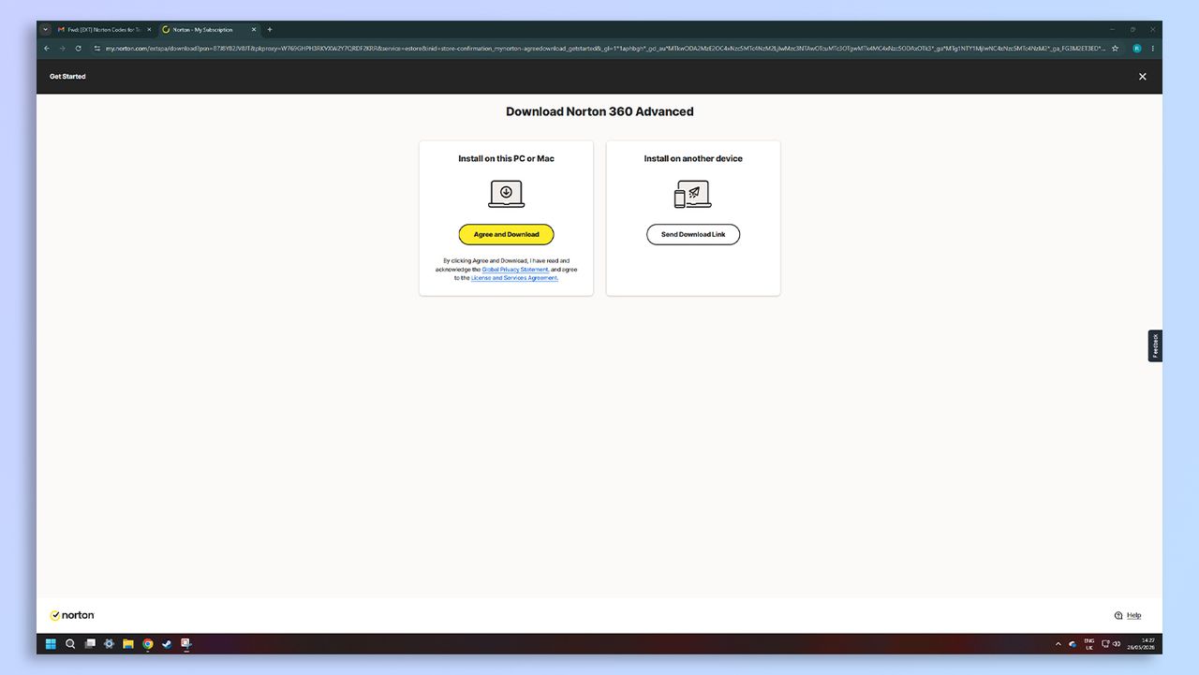Click the address bar URL

[x=604, y=48]
